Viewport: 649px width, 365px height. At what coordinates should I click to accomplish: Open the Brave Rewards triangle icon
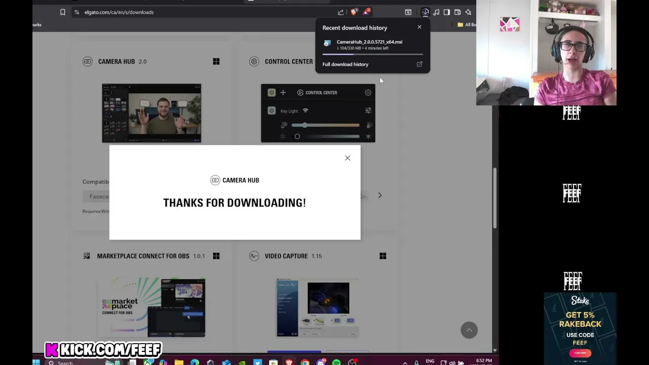pyautogui.click(x=366, y=11)
